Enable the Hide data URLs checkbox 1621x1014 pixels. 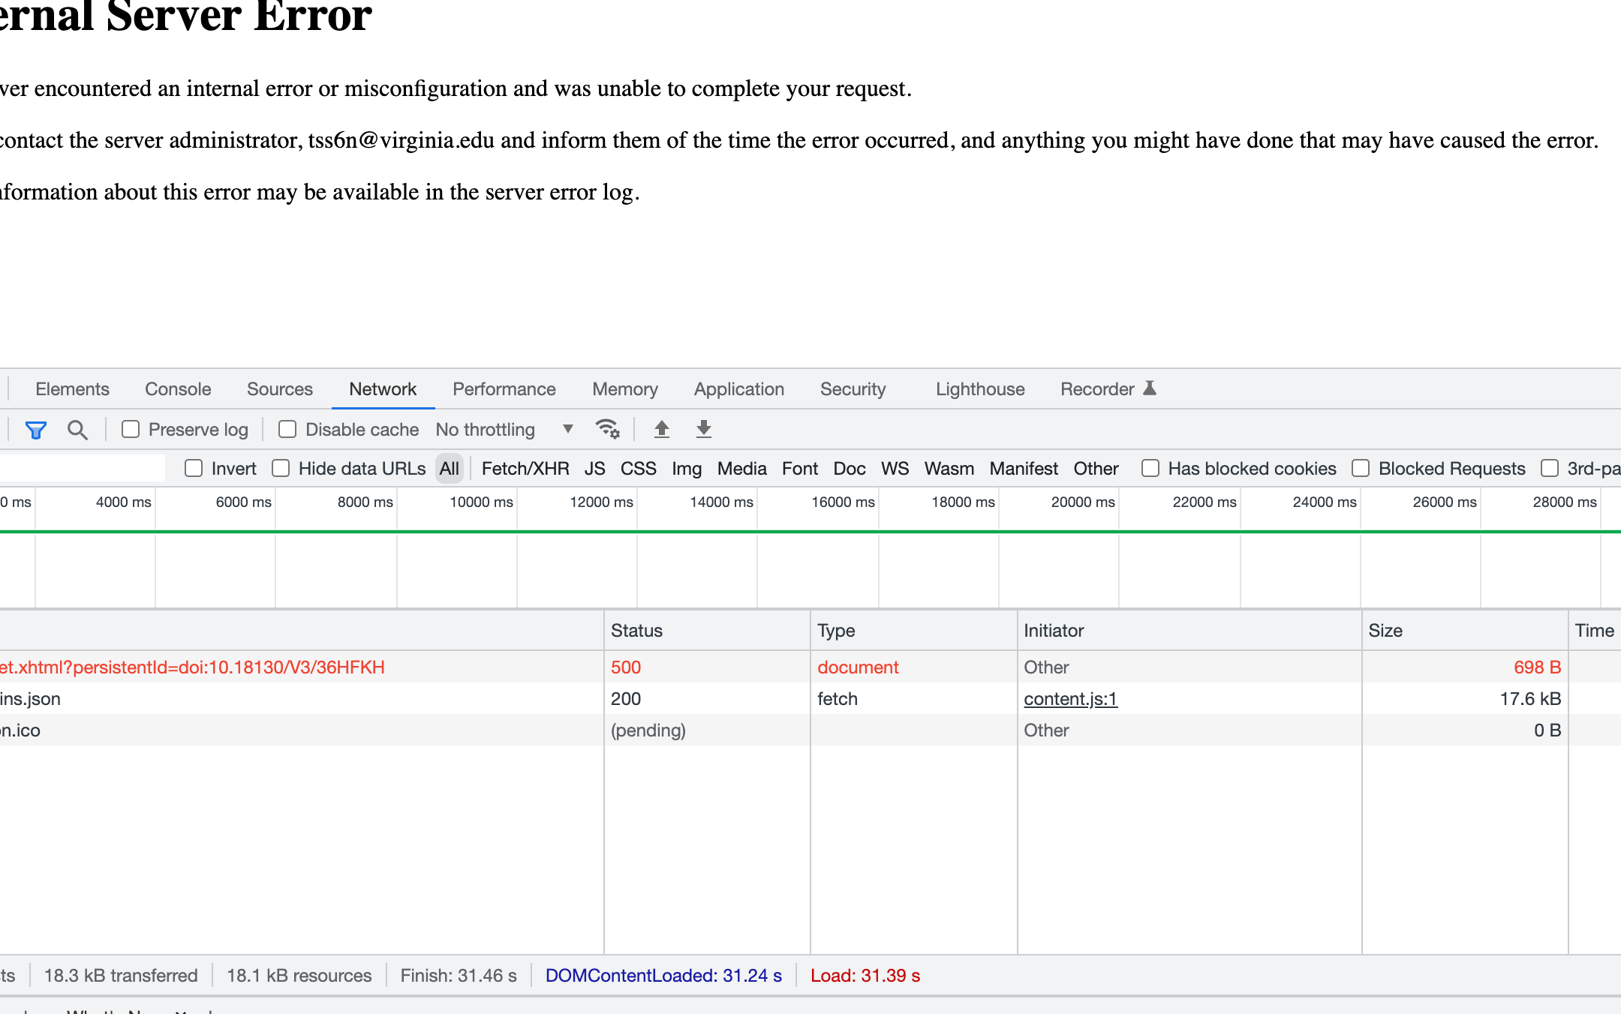pyautogui.click(x=281, y=468)
